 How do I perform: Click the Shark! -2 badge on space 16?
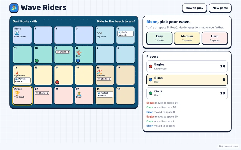point(104,79)
